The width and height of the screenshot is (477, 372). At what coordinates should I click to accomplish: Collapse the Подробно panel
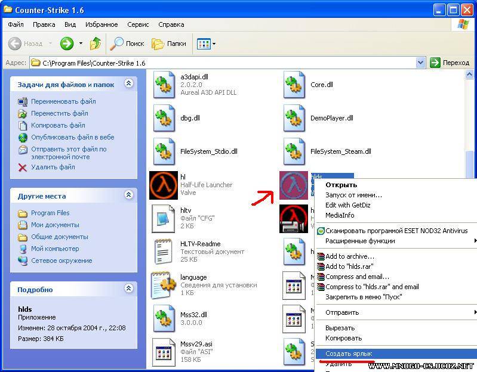tap(129, 288)
